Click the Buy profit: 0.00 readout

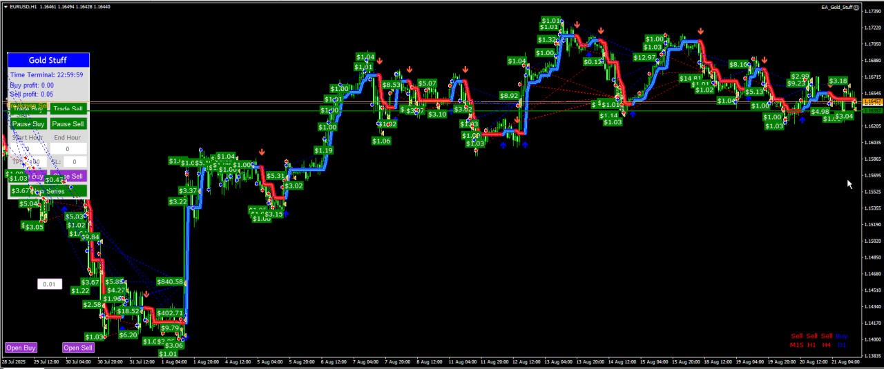pos(32,85)
